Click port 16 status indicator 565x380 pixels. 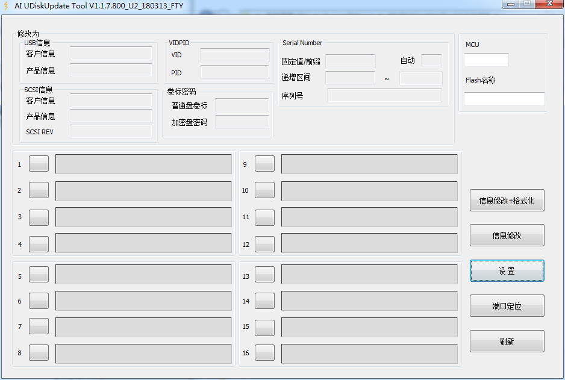pyautogui.click(x=264, y=353)
